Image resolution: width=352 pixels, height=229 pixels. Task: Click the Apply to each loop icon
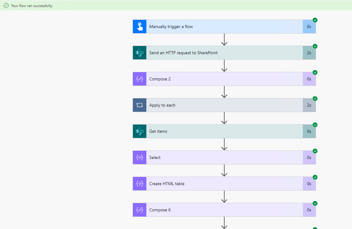(140, 105)
